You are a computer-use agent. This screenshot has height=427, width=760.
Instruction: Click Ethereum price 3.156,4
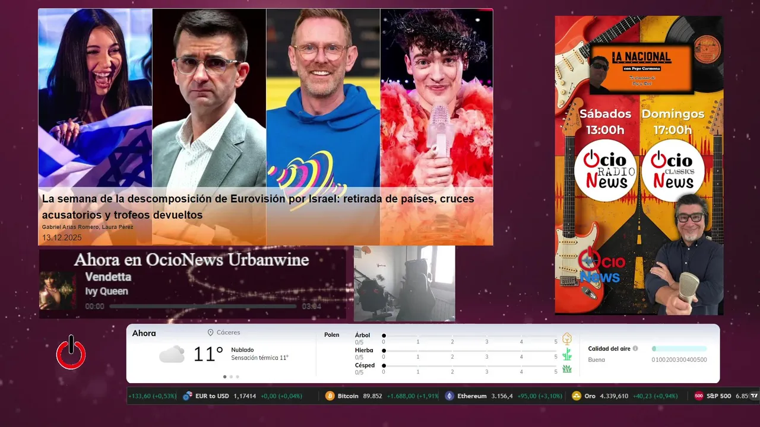[x=502, y=396]
